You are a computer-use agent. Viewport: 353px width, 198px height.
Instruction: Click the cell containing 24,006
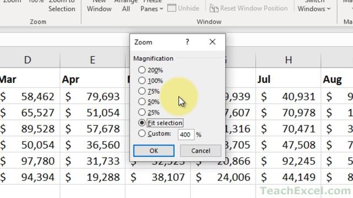223,177
